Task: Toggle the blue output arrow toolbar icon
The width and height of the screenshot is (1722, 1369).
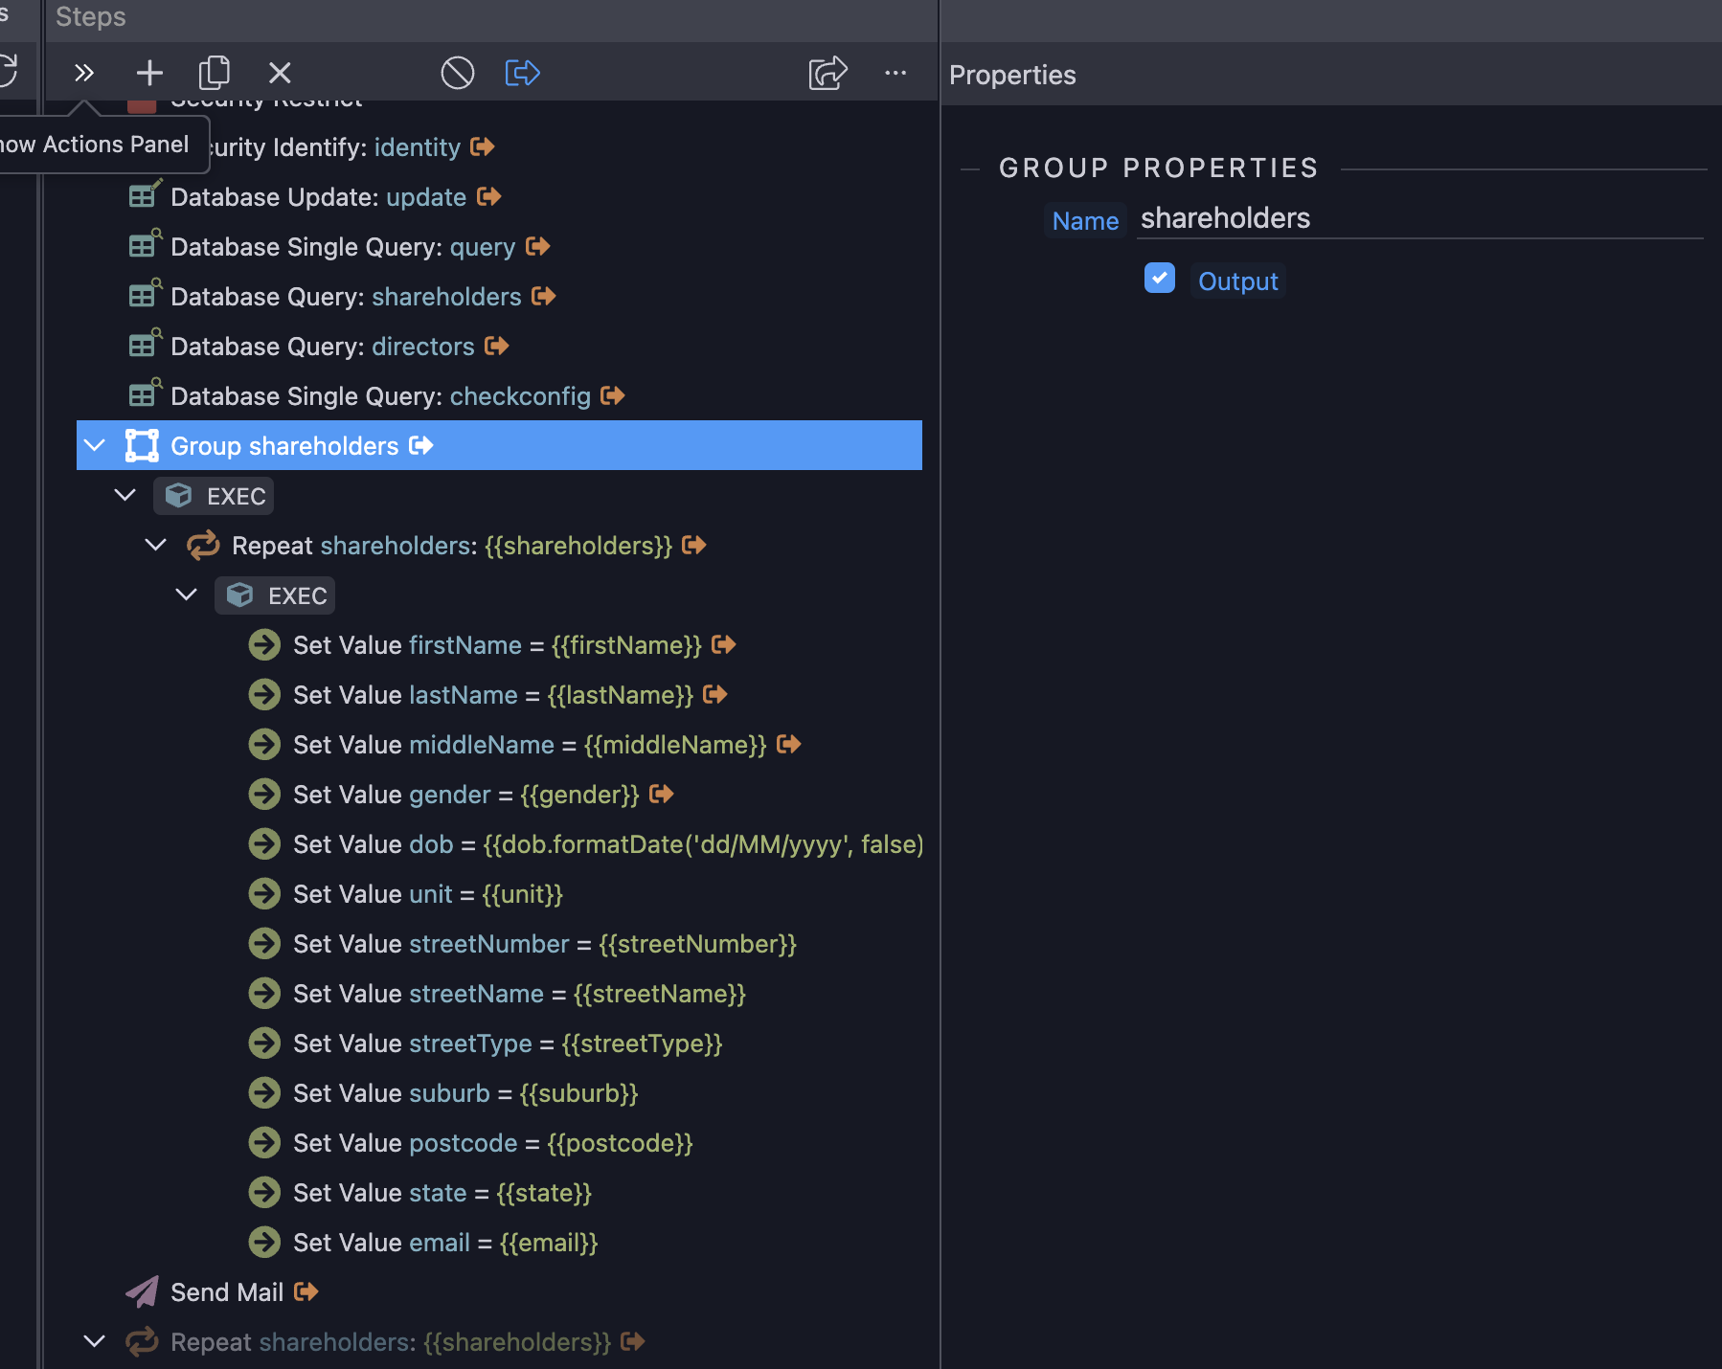Action: 523,73
